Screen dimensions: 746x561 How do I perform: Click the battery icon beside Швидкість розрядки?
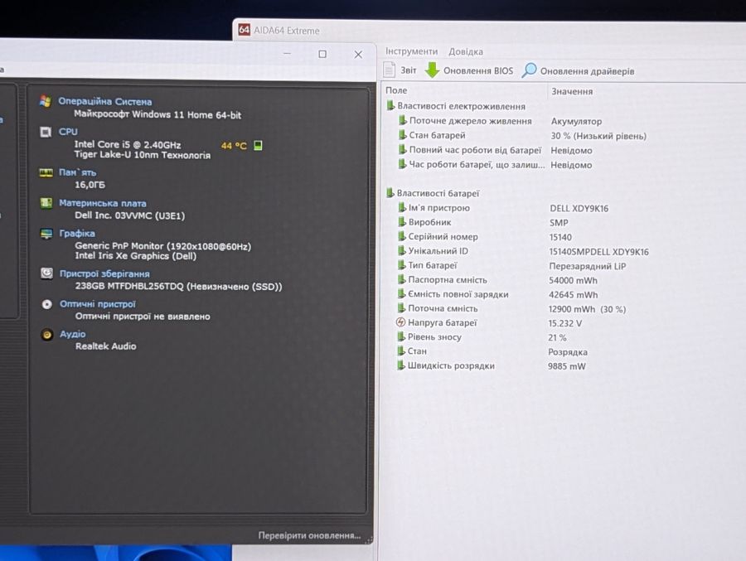click(401, 365)
